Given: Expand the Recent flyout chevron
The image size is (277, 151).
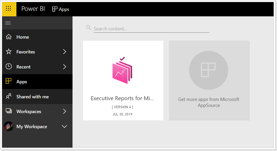Looking at the screenshot, I should [x=65, y=67].
